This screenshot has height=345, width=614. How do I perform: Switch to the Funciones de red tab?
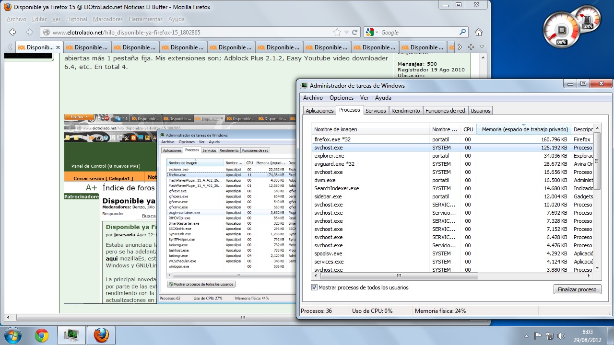click(445, 111)
